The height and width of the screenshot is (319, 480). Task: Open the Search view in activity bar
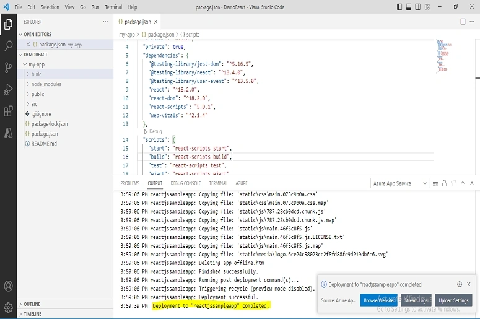8,46
